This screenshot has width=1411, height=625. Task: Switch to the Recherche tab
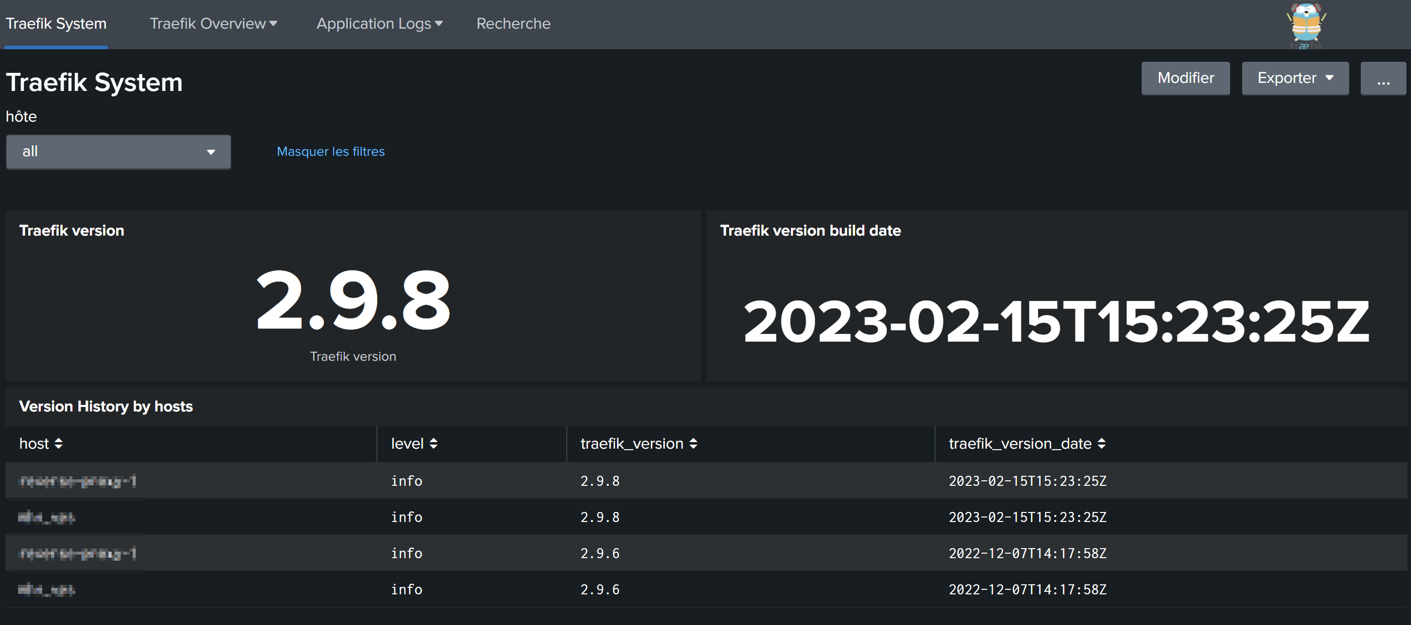513,24
